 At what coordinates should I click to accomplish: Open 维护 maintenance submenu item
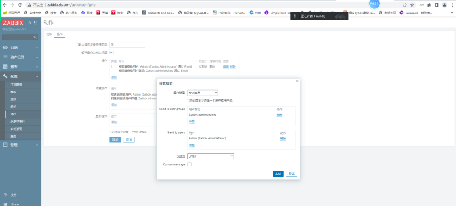pos(14,107)
